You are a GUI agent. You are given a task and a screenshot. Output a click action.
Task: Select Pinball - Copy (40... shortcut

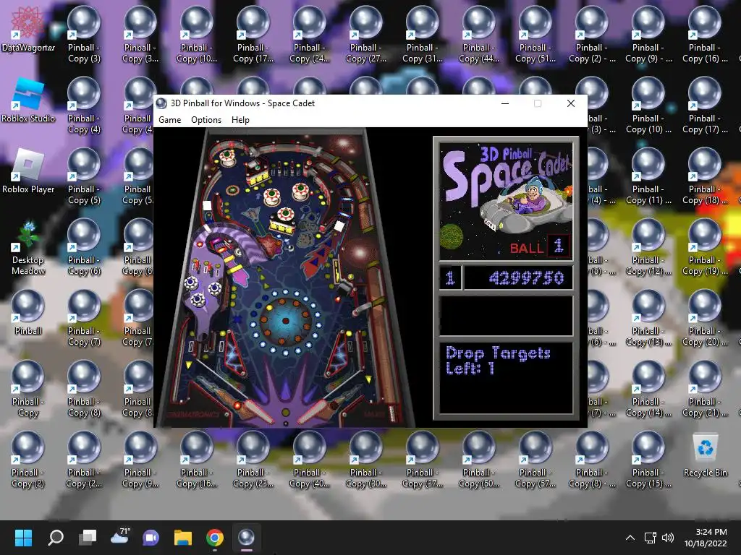(310, 459)
